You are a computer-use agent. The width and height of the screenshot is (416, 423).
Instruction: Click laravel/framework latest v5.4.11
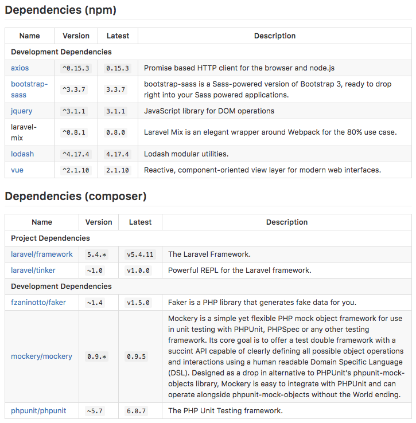pyautogui.click(x=140, y=254)
